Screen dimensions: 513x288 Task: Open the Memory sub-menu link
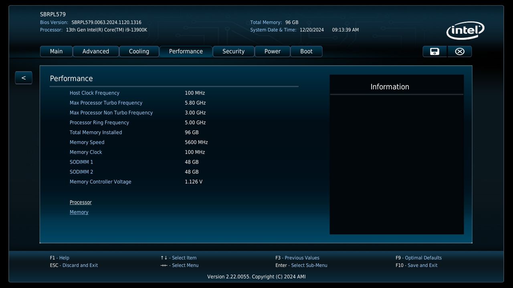(79, 212)
